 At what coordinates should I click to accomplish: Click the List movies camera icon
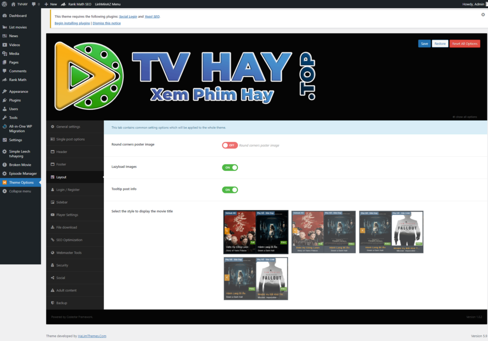tap(5, 27)
